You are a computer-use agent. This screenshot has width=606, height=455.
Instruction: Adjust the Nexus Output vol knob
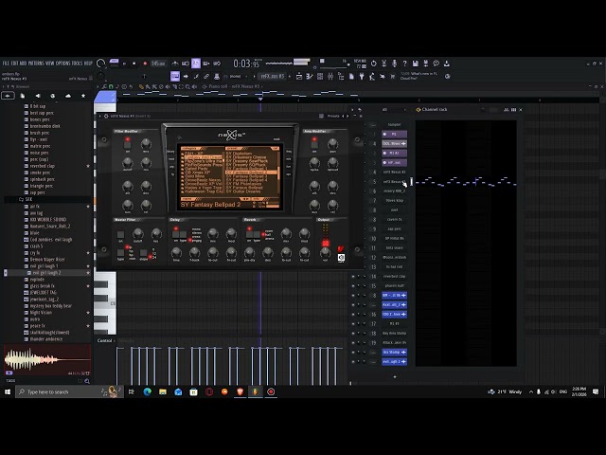point(325,252)
